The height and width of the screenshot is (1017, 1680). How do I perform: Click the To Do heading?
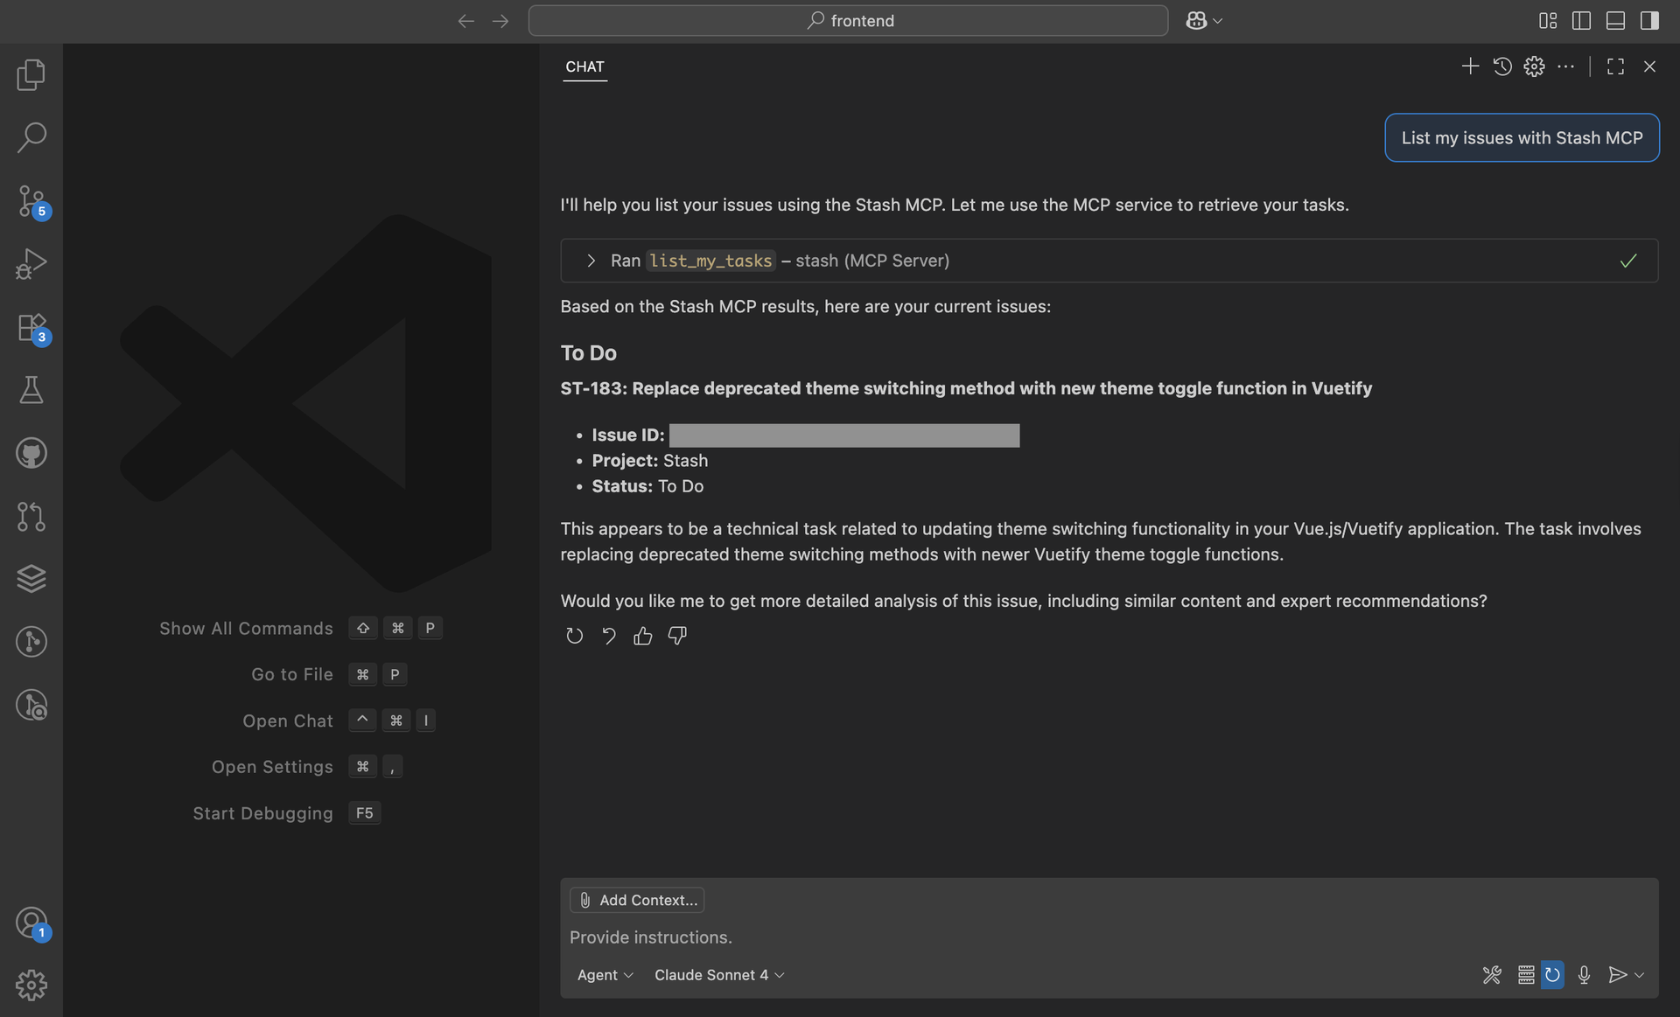pyautogui.click(x=589, y=353)
